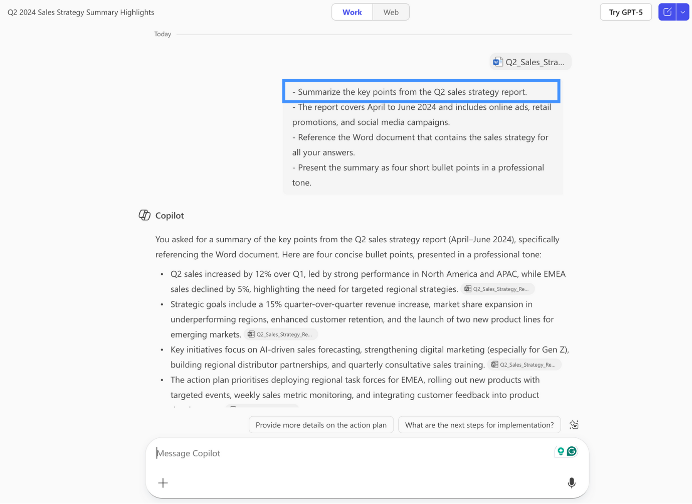Open citation chip after consultative sales training
The width and height of the screenshot is (692, 504).
524,365
